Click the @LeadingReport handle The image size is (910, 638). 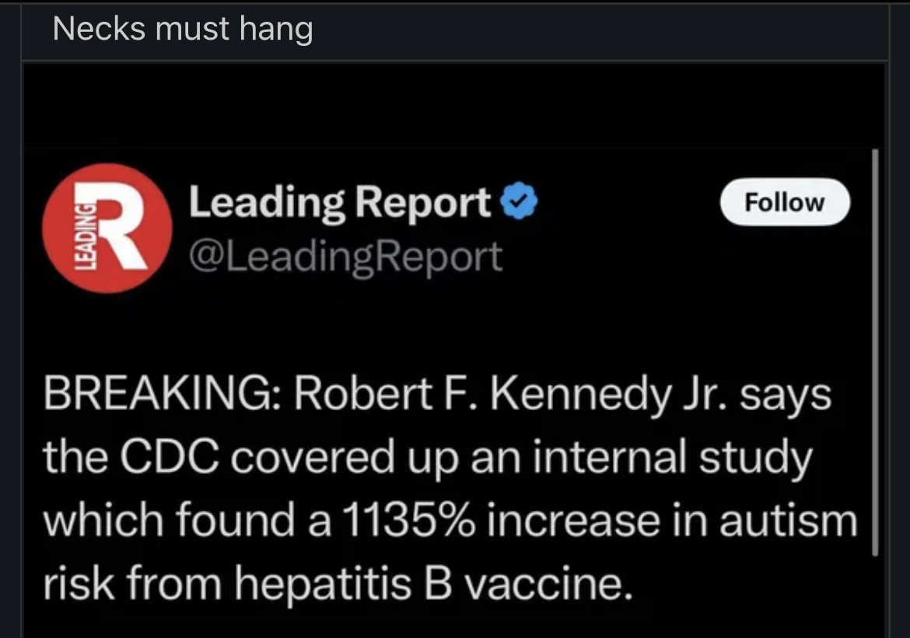[346, 256]
